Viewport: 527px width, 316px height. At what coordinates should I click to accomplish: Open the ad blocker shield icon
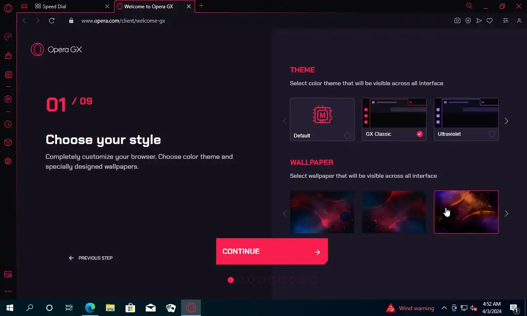tap(468, 21)
